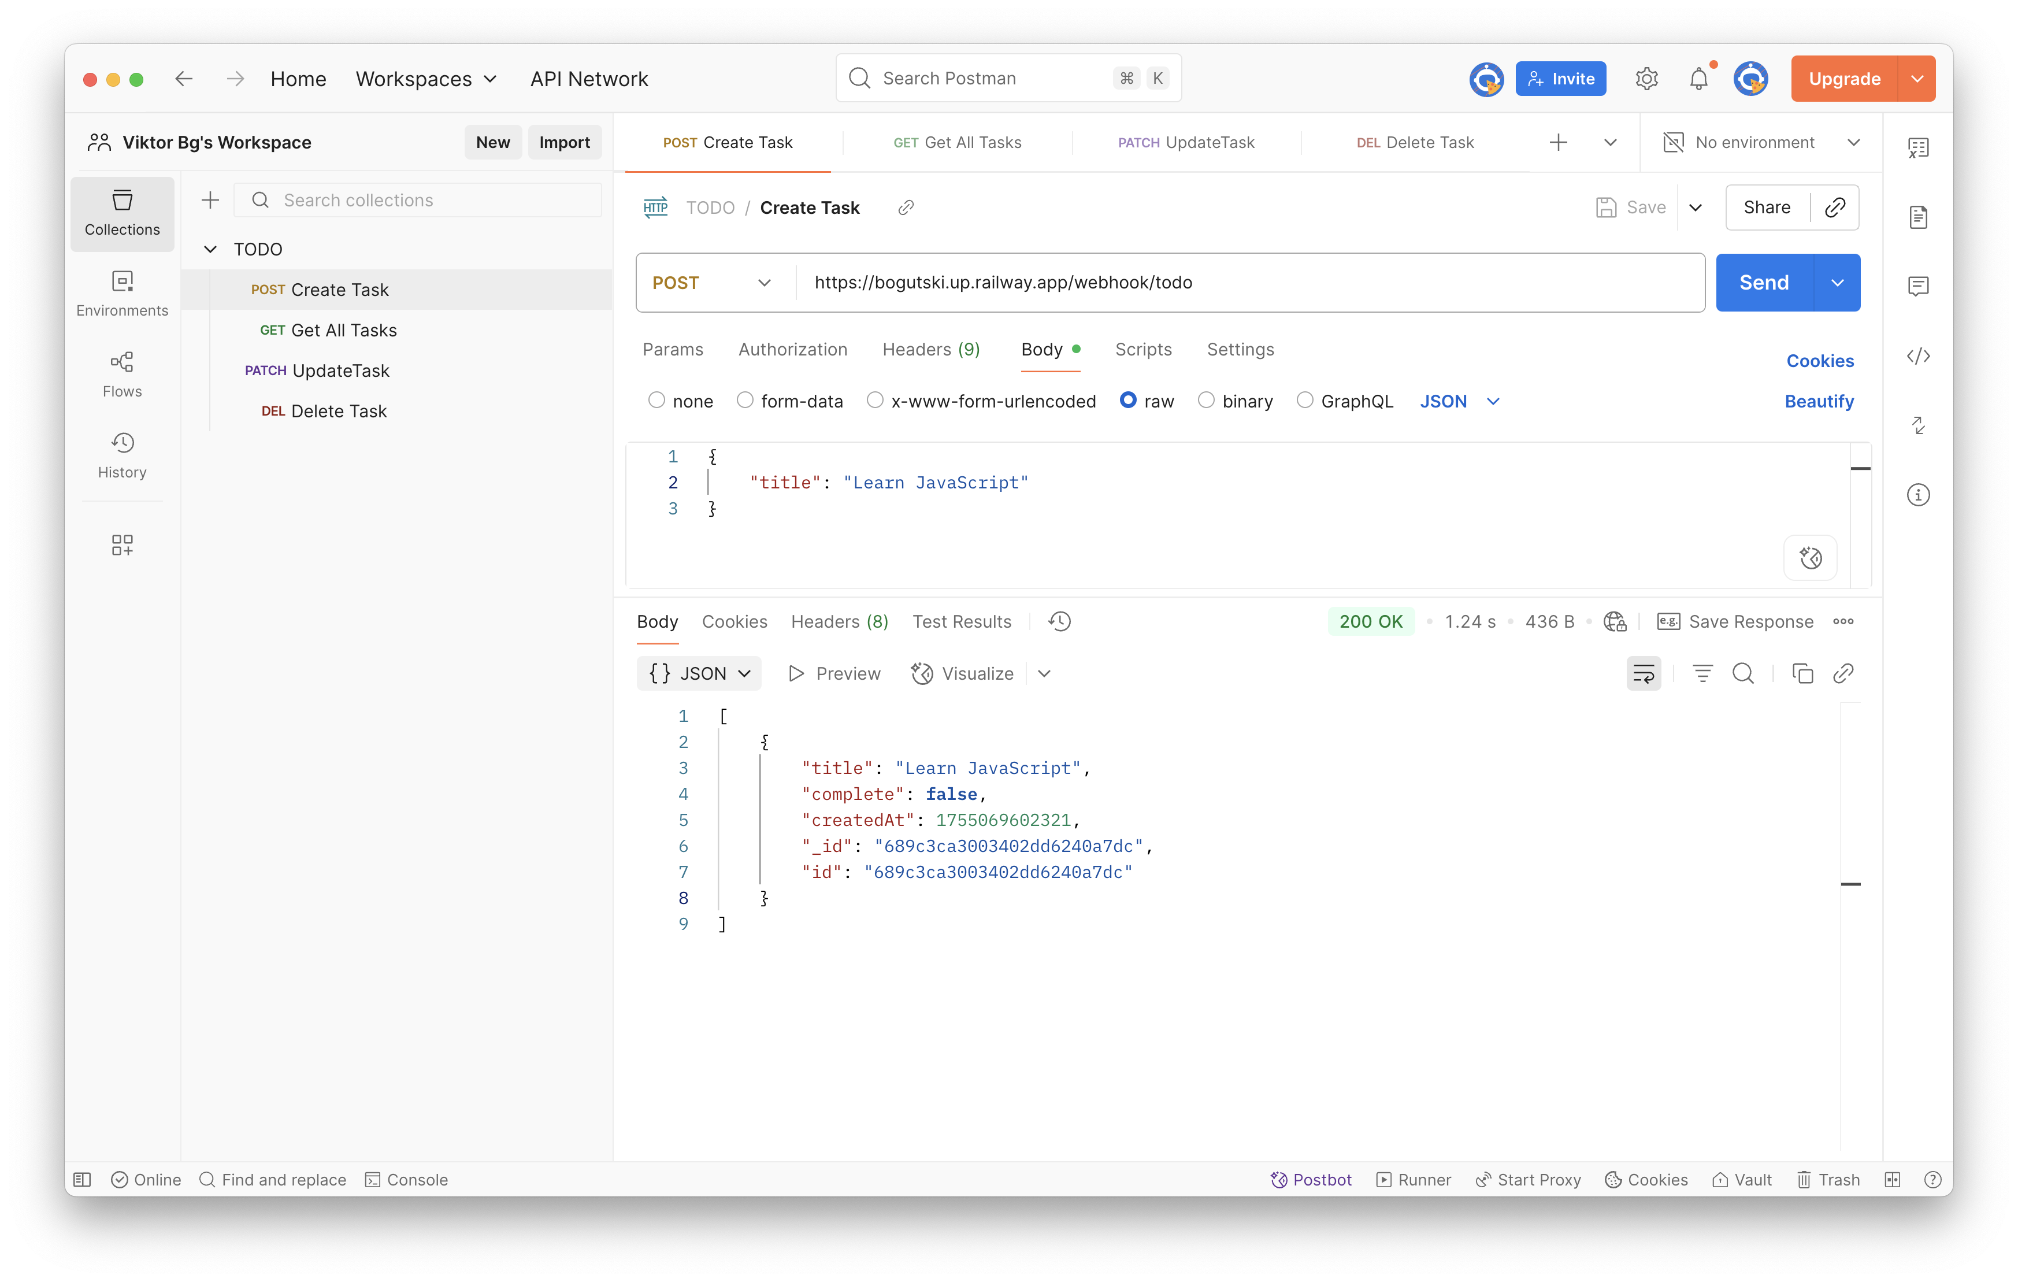The width and height of the screenshot is (2018, 1282).
Task: Collapse the TODO collection
Action: (x=210, y=249)
